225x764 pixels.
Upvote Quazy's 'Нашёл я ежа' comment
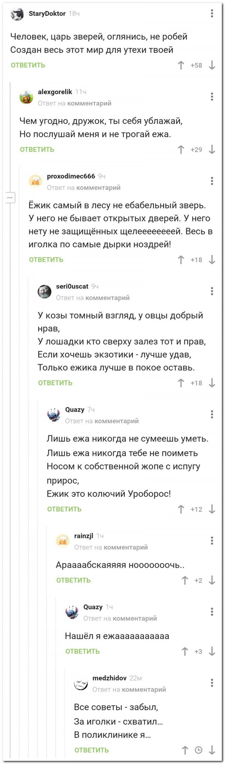pos(184,651)
